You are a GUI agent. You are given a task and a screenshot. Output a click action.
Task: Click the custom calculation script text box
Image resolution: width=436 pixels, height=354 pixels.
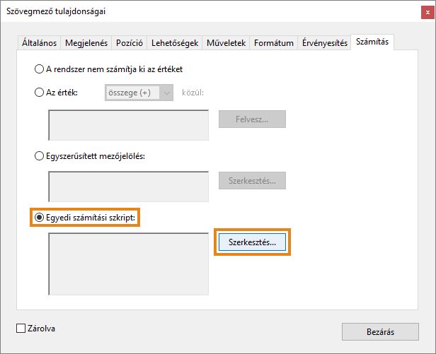[129, 264]
